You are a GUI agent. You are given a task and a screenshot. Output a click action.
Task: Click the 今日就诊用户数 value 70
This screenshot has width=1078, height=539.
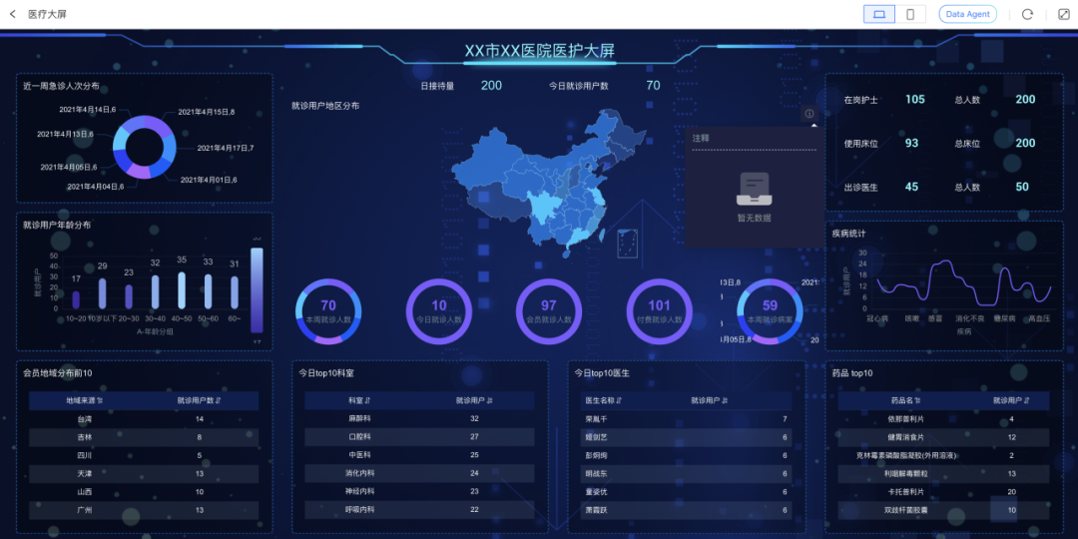pyautogui.click(x=653, y=85)
